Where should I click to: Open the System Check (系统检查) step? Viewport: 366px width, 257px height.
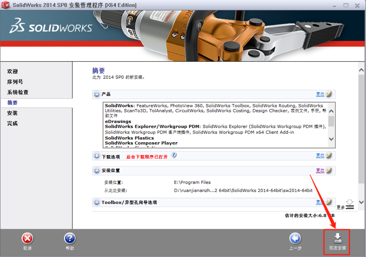pos(18,92)
